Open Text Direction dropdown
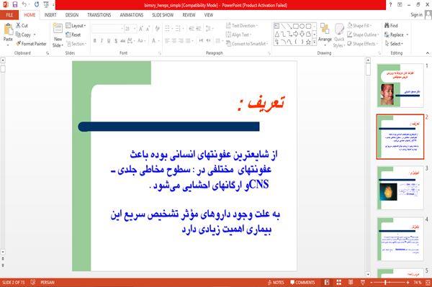The width and height of the screenshot is (432, 287). coord(242,26)
